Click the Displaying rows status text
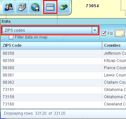This screenshot has width=126, height=119. [x=35, y=113]
